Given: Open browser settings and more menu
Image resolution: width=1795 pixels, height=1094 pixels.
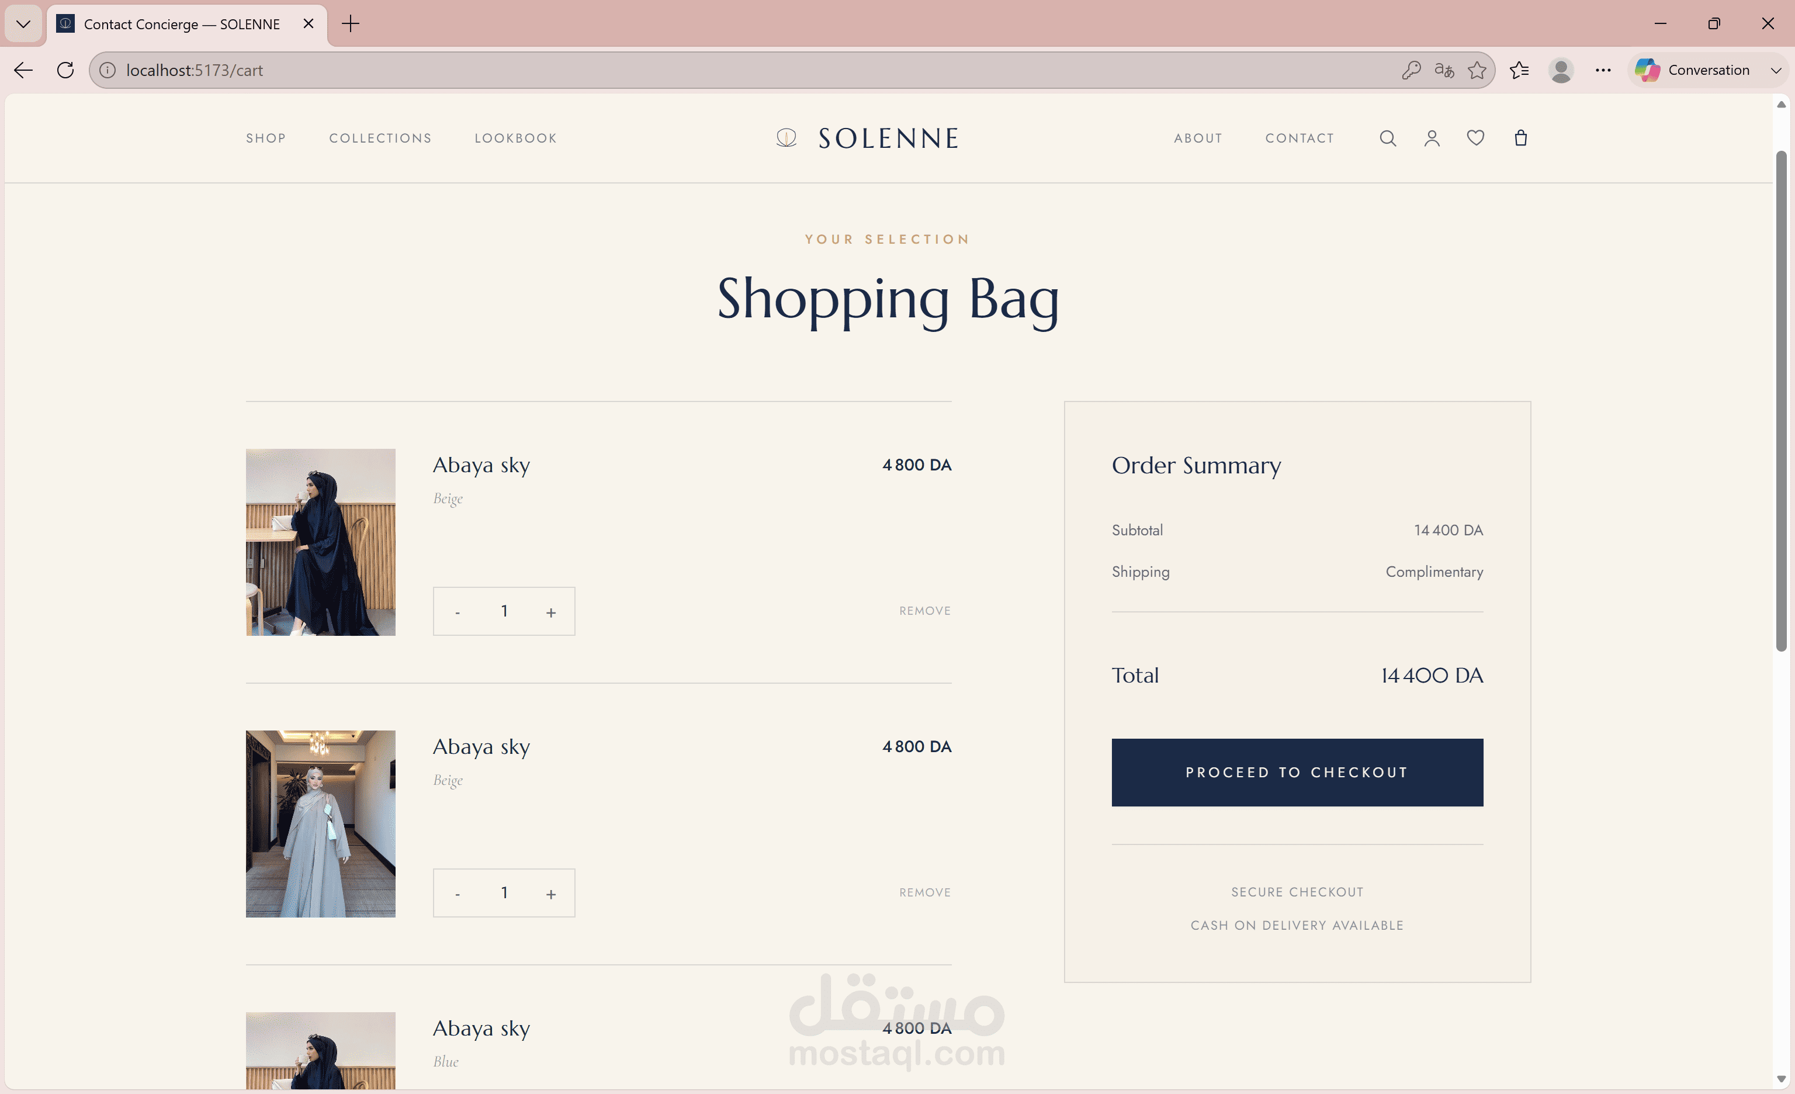Looking at the screenshot, I should [1603, 70].
